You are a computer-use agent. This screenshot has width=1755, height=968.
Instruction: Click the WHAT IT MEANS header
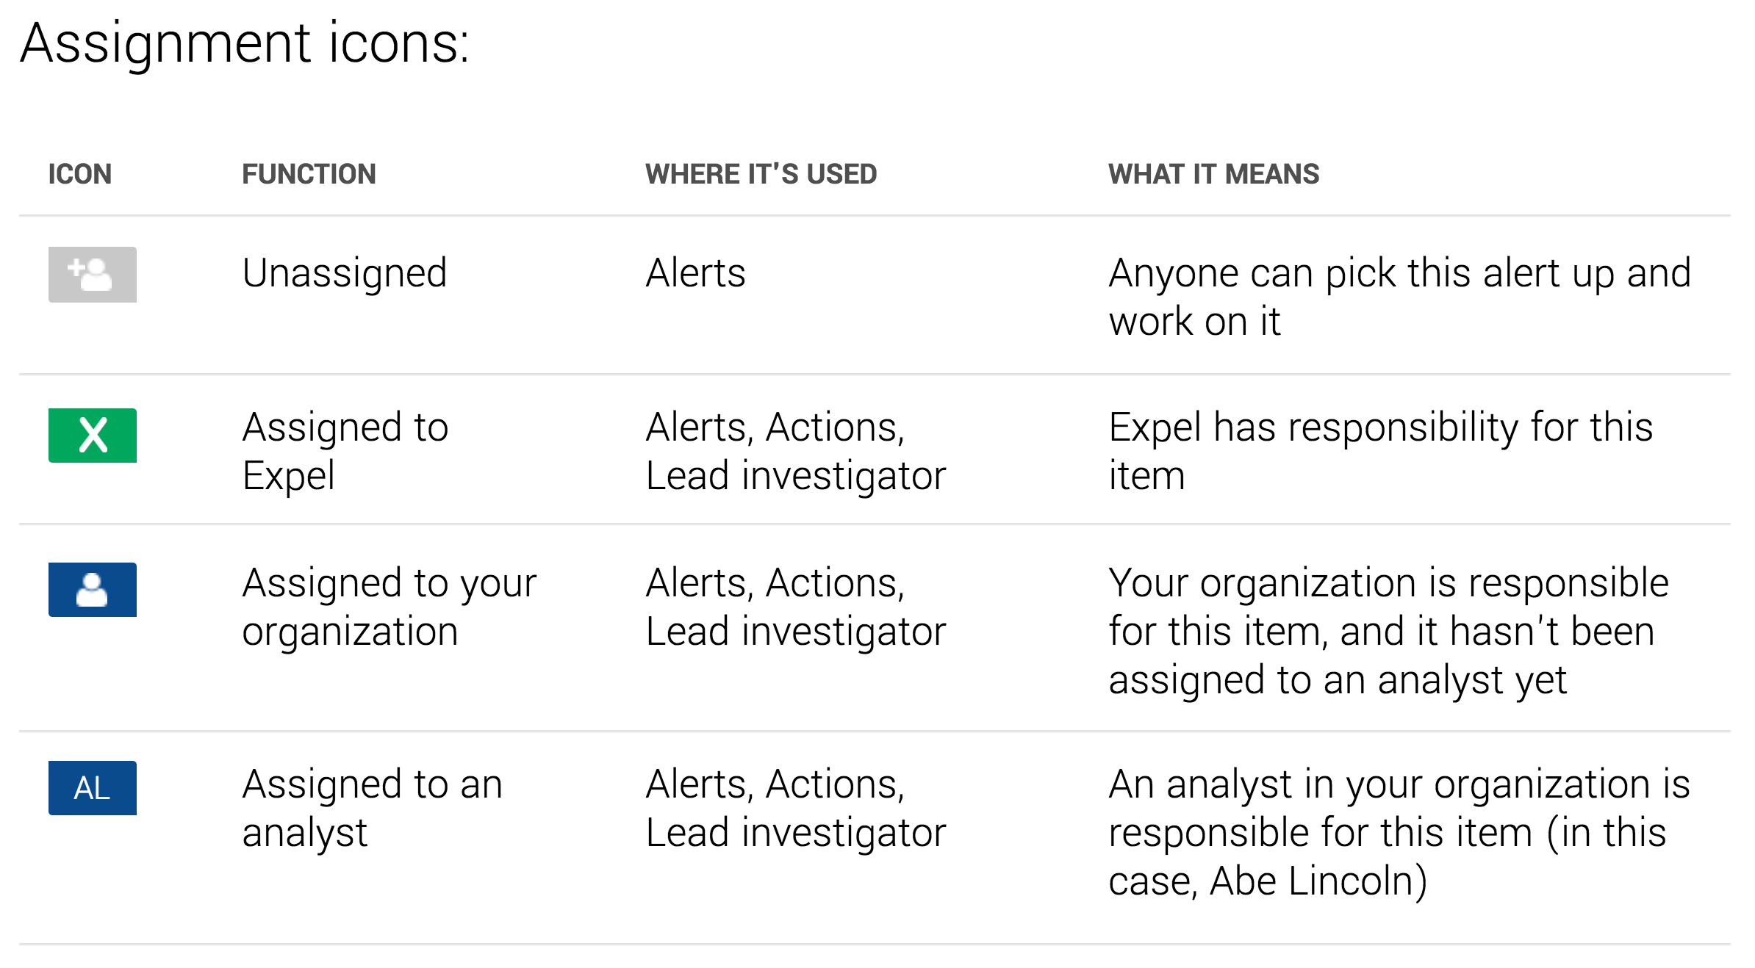point(1214,174)
